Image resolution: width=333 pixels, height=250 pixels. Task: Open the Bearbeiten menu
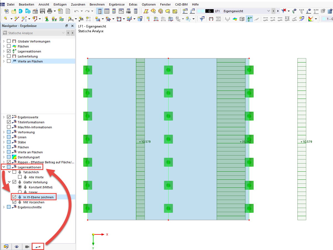[27, 4]
